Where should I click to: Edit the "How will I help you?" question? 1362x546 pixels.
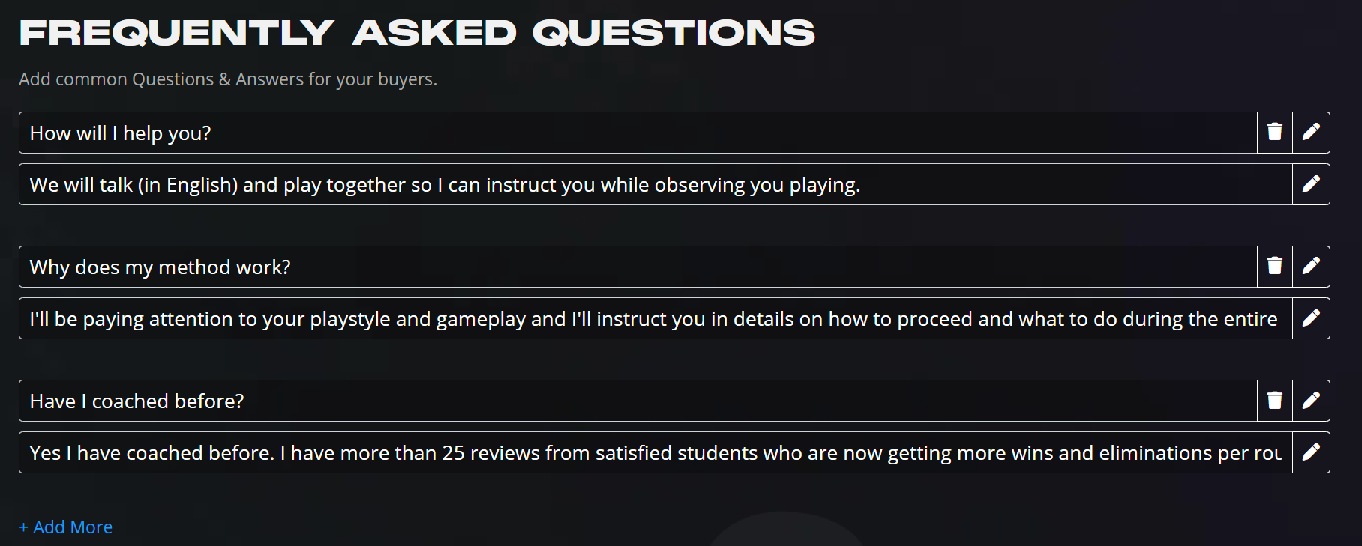(1311, 133)
